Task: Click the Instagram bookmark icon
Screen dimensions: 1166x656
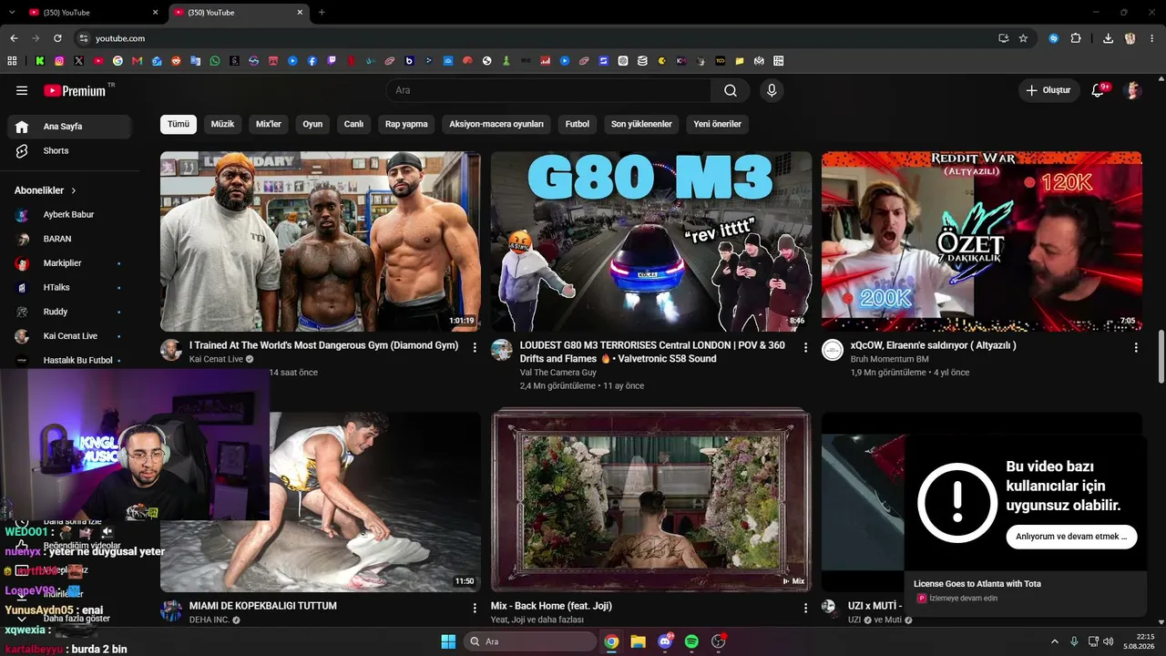Action: [x=59, y=61]
